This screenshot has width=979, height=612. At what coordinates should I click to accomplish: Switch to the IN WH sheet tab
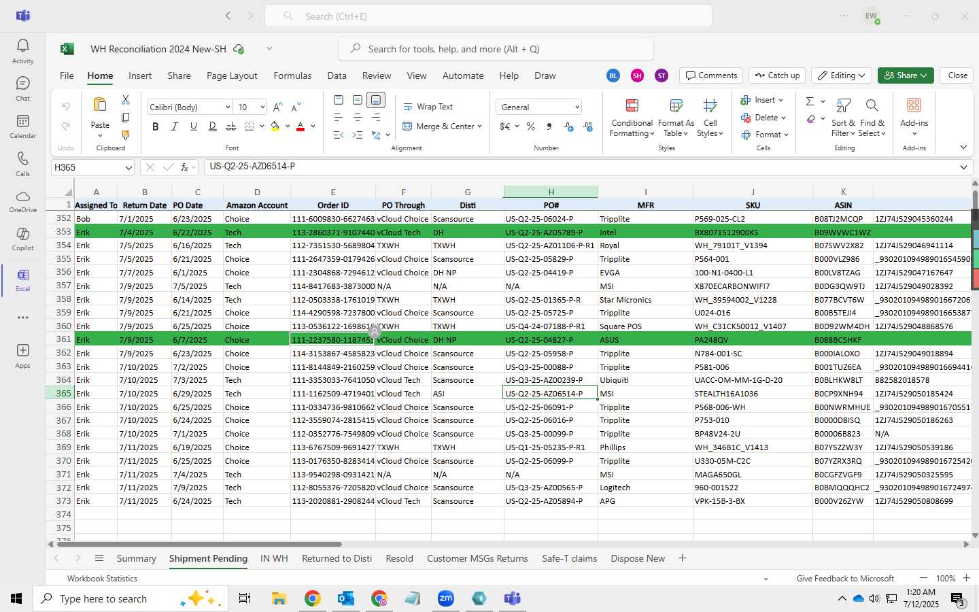point(274,558)
